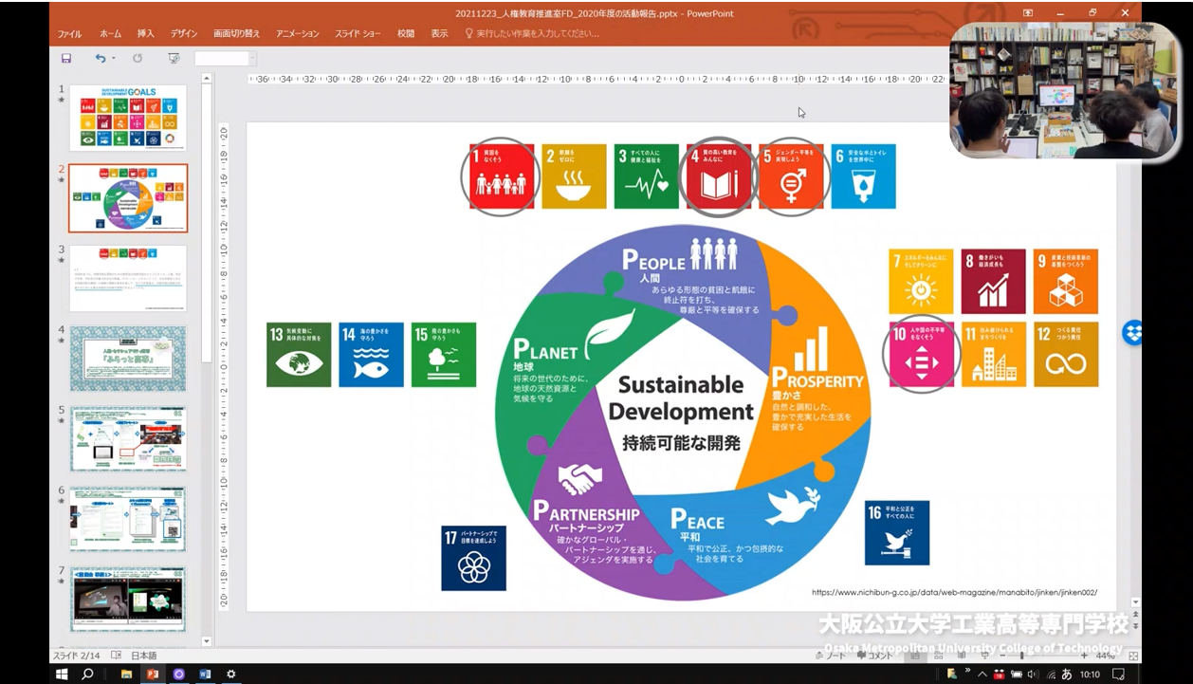Click SDG goal 5 gender equality icon
This screenshot has height=684, width=1193.
coord(791,176)
